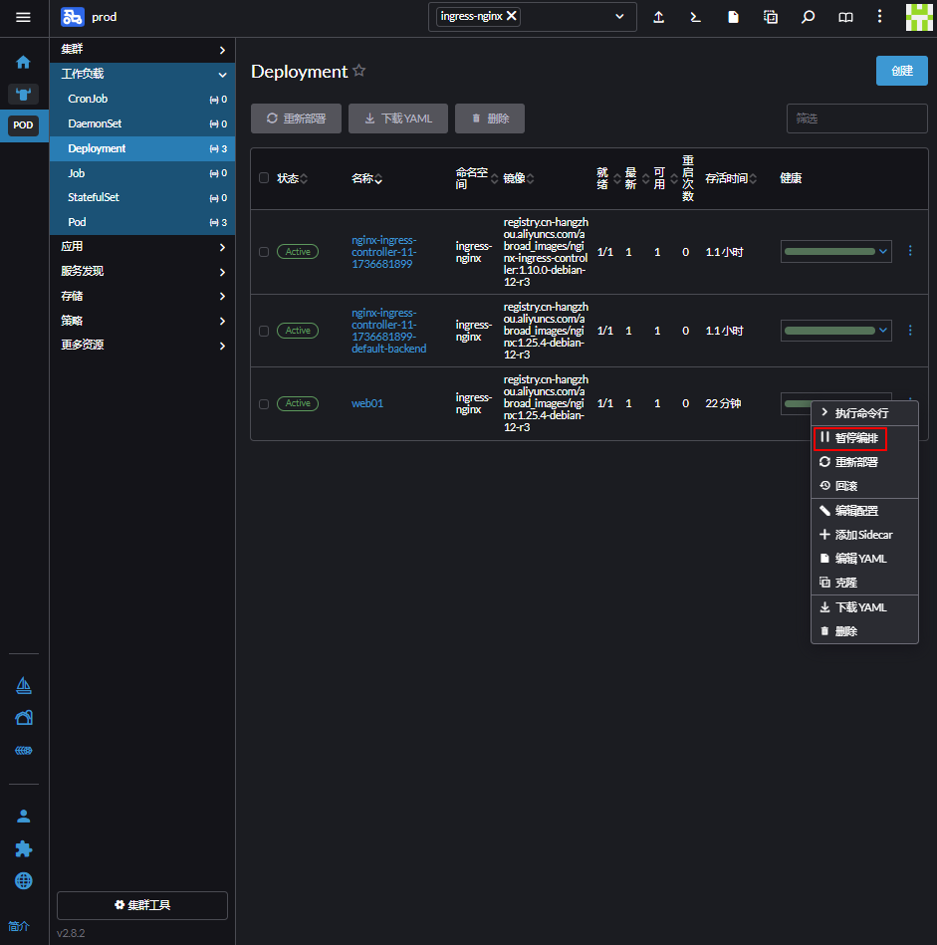The width and height of the screenshot is (937, 945).
Task: Download the KubeConfig file icon
Action: 733,17
